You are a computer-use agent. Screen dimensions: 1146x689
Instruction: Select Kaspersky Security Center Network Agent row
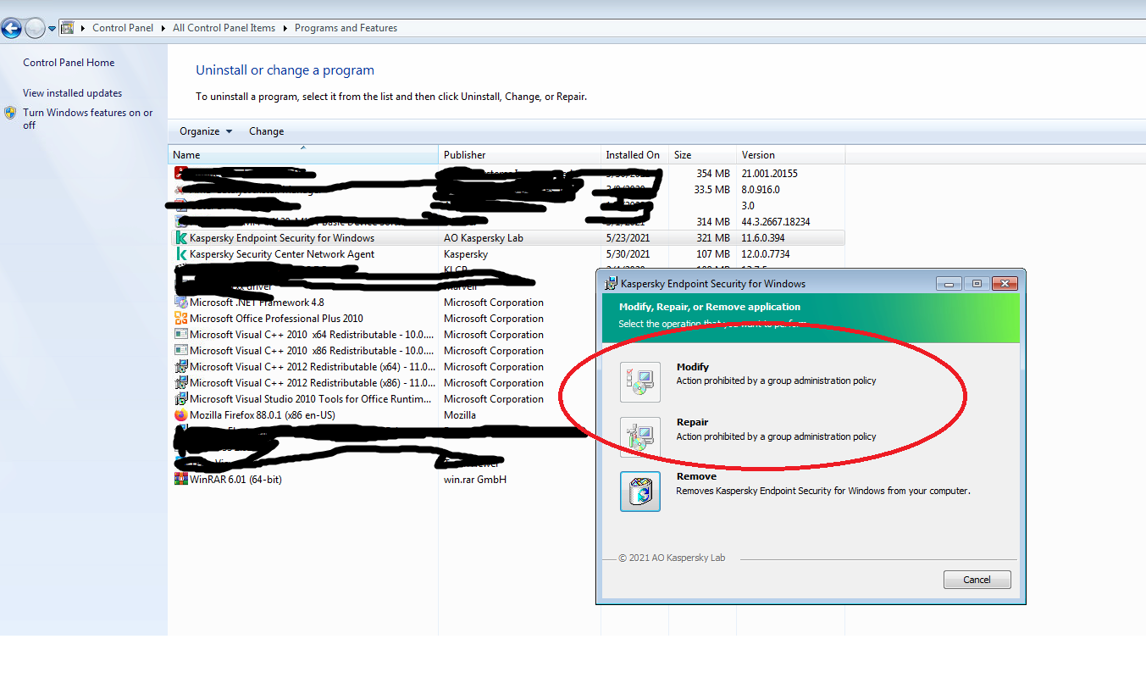[507, 254]
